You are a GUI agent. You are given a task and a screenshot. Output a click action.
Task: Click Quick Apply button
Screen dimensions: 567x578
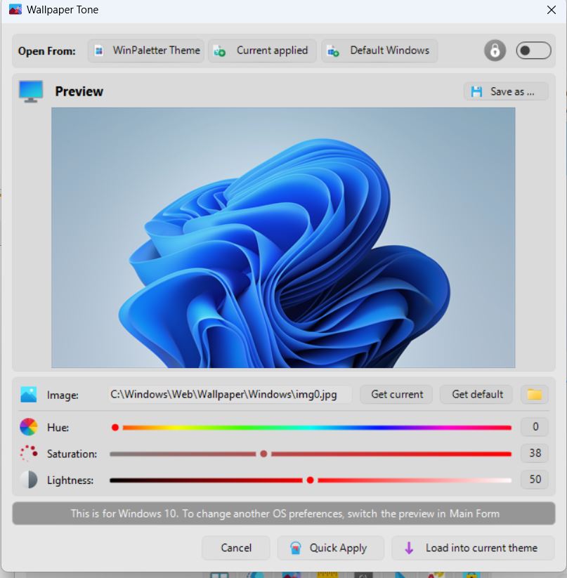[x=331, y=548]
